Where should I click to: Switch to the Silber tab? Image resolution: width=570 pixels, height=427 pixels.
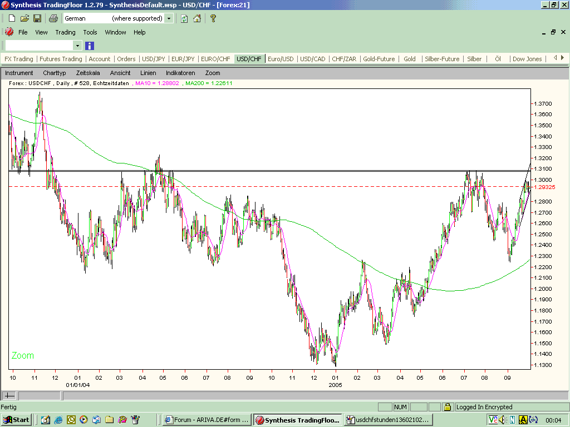click(x=474, y=59)
